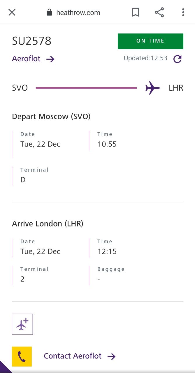The height and width of the screenshot is (373, 195).
Task: Tap the padlock security icon
Action: click(49, 12)
